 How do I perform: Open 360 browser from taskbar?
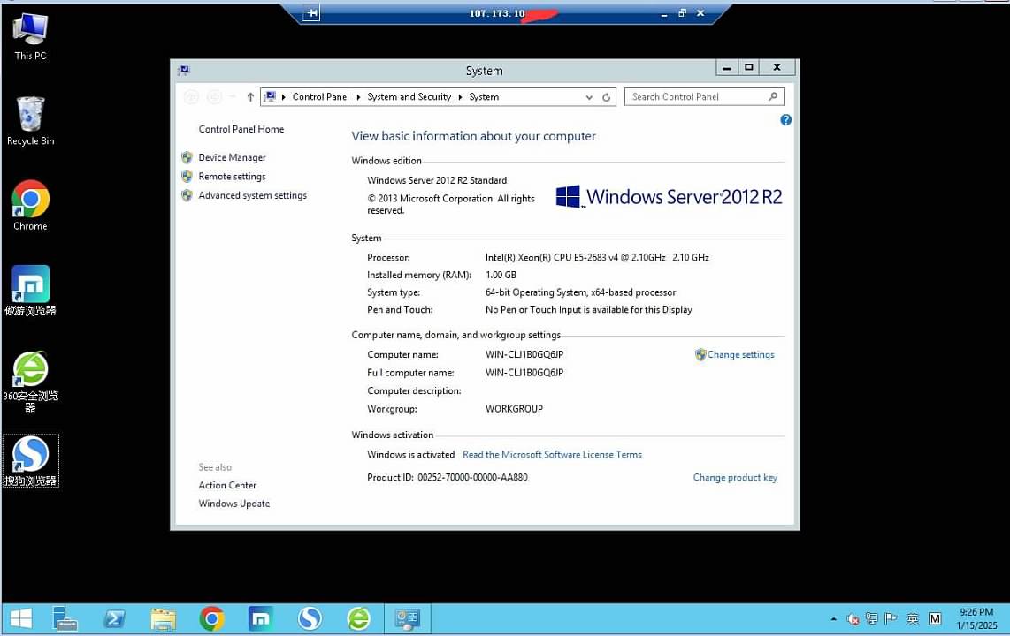pos(359,619)
